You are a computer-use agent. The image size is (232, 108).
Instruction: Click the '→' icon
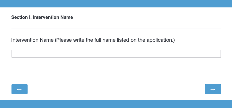point(213,89)
